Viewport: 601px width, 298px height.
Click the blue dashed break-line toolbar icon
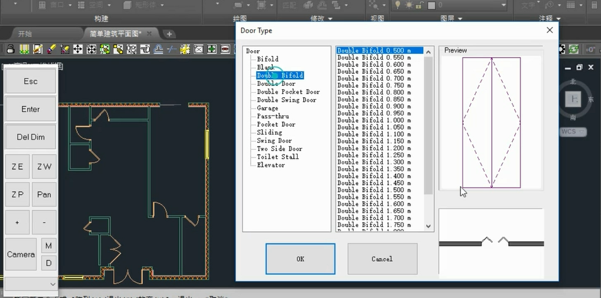[172, 49]
